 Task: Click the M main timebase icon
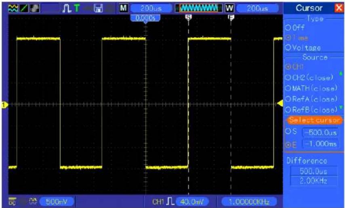click(124, 8)
